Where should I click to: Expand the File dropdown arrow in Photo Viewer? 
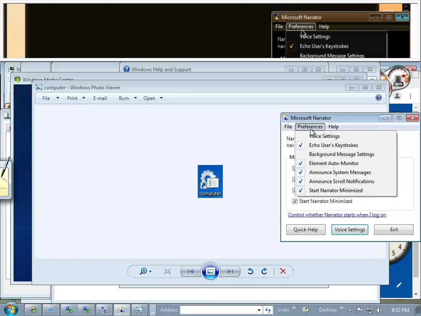(x=58, y=98)
